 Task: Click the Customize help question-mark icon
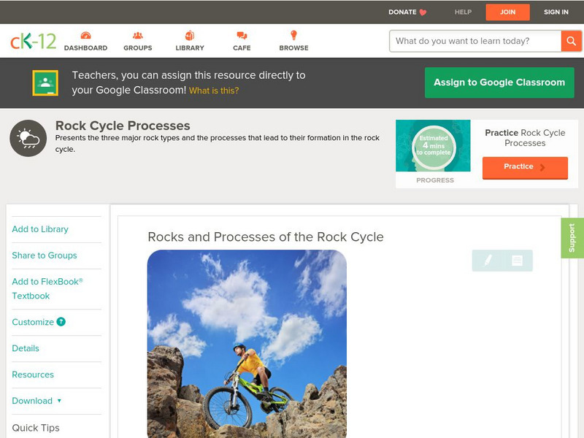61,322
